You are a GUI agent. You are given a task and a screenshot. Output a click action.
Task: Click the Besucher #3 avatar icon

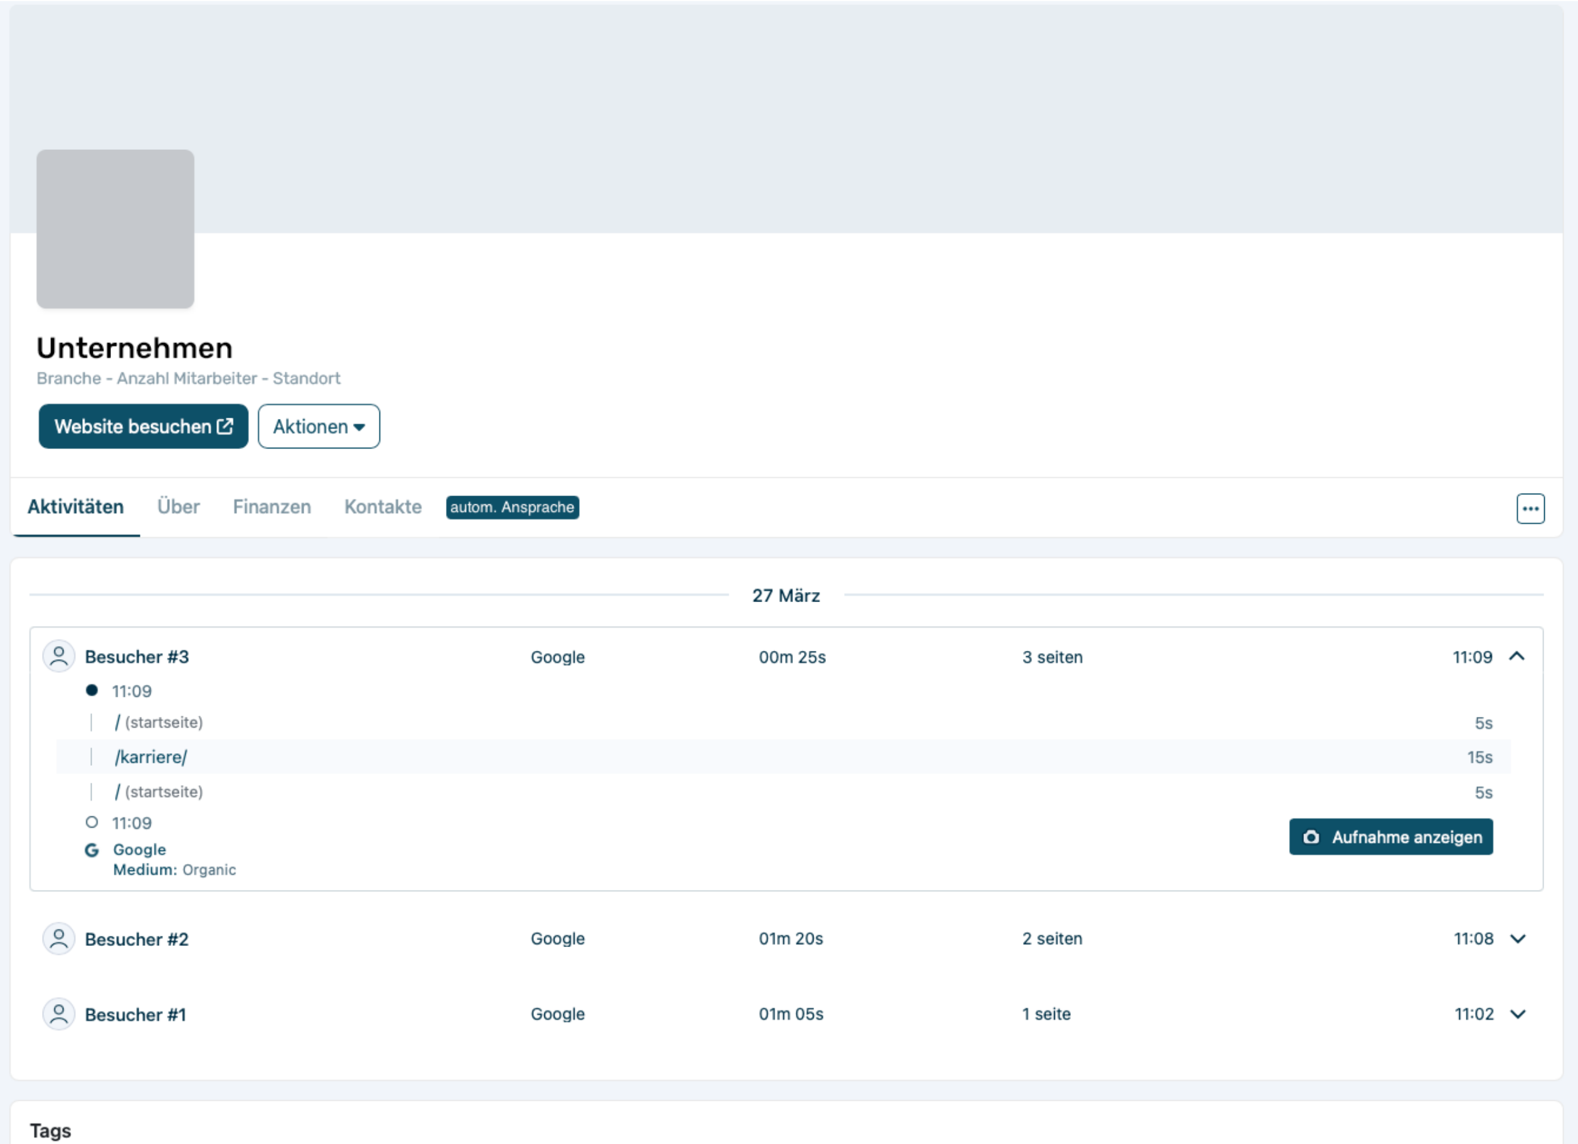[59, 656]
